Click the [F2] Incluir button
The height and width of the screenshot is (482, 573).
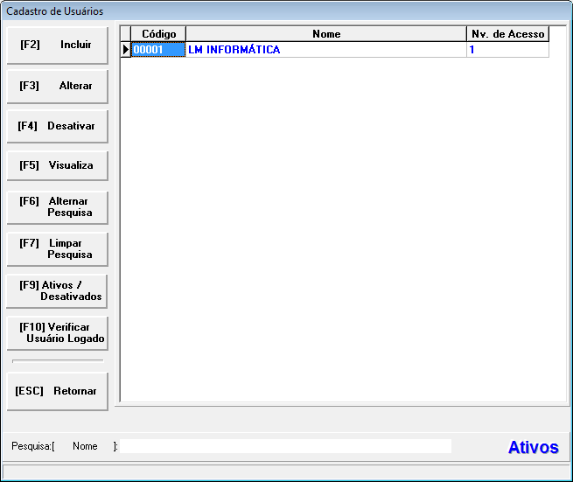tap(57, 45)
